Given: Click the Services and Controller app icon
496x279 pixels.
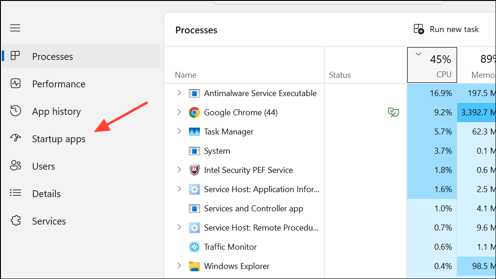Looking at the screenshot, I should 194,209.
